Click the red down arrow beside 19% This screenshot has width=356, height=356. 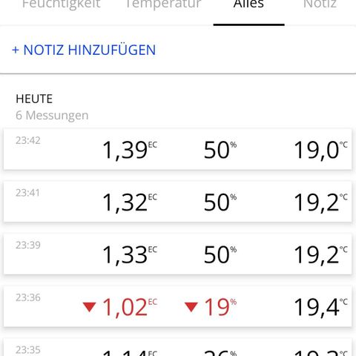coord(191,307)
